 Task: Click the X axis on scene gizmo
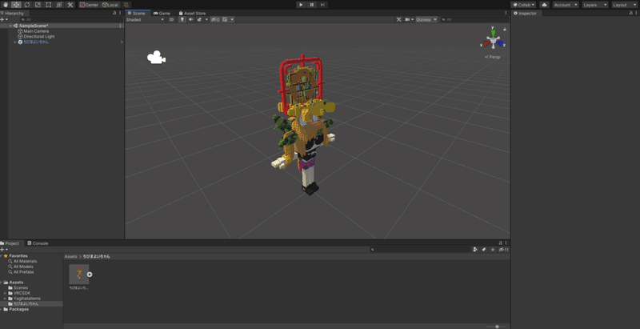pyautogui.click(x=486, y=43)
